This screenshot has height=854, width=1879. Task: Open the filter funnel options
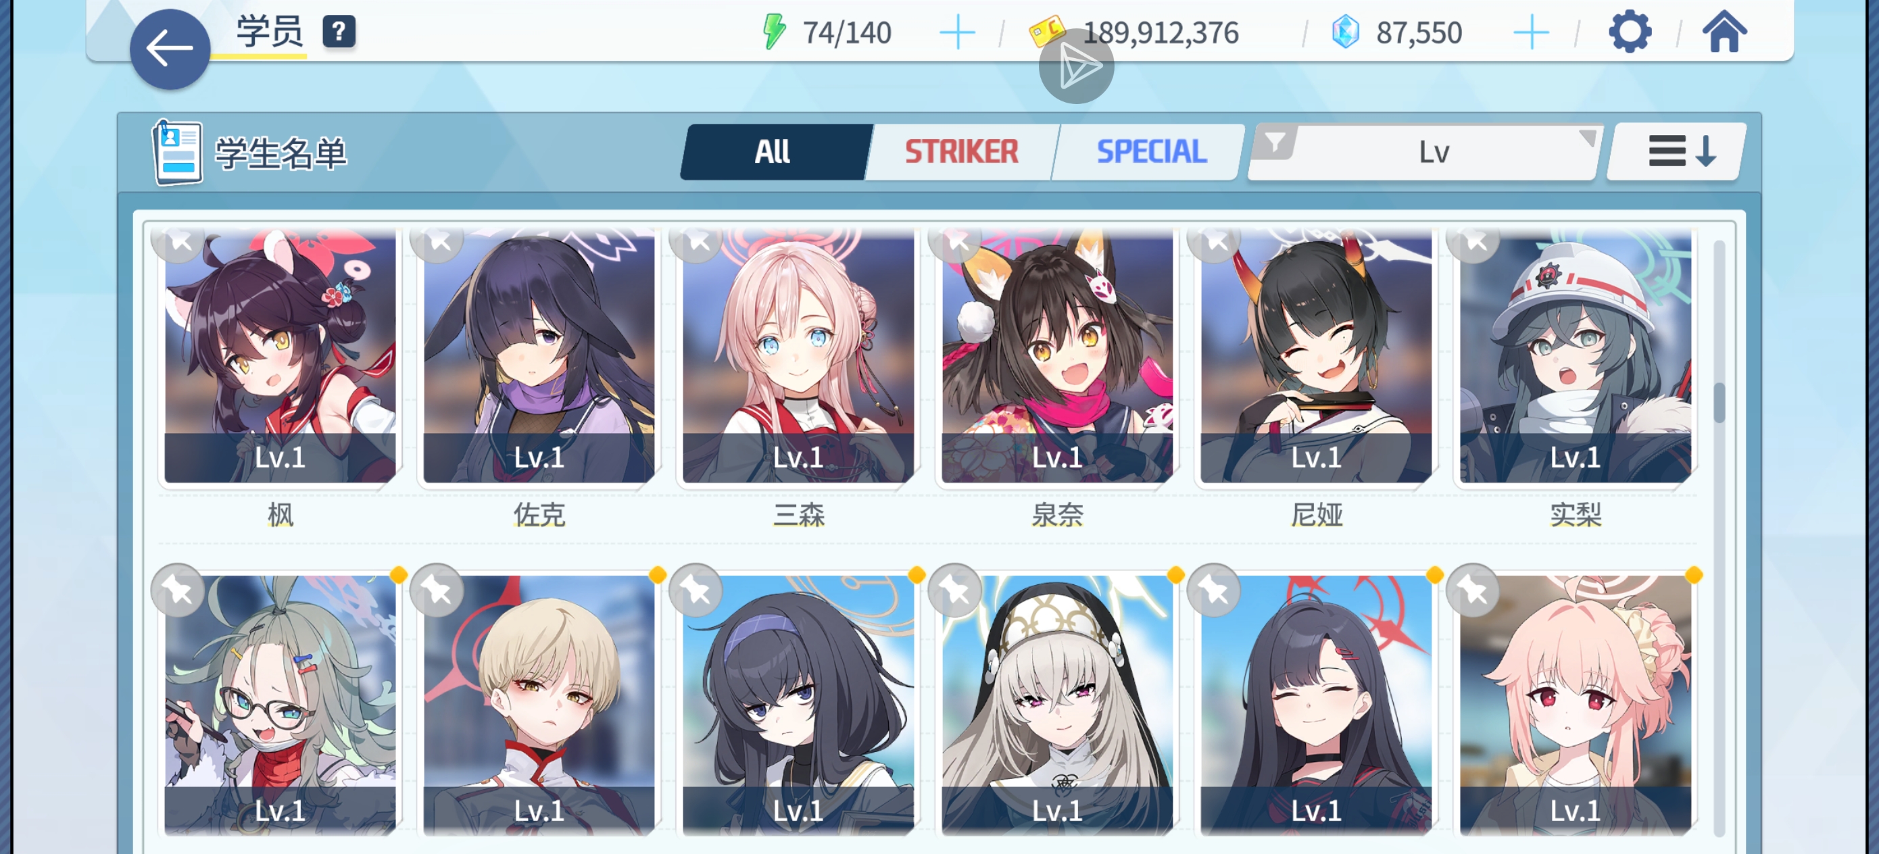[x=1275, y=141]
